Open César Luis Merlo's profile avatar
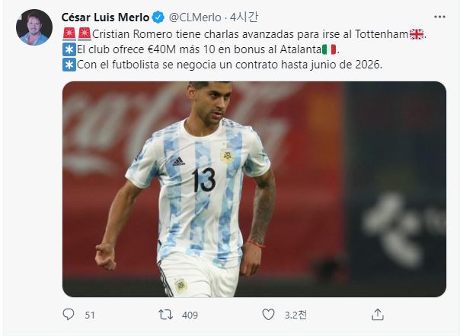 tap(34, 27)
